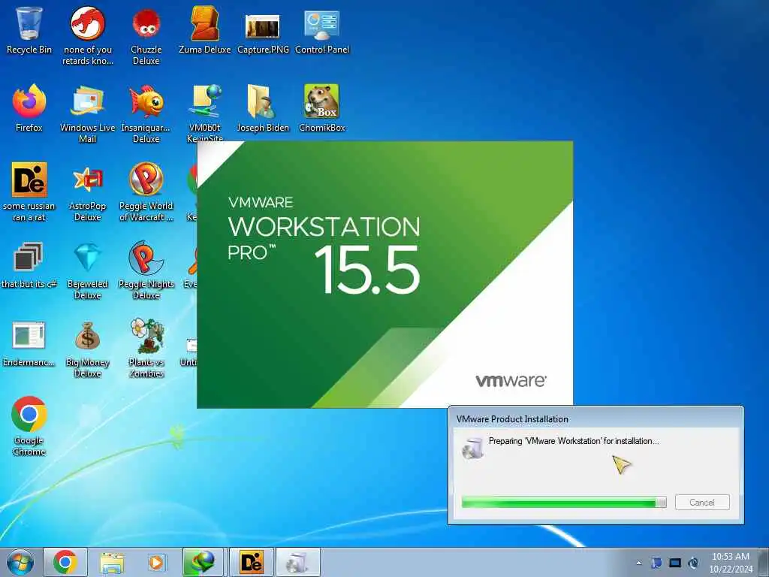Select the Bejeweled Deluxe desktop icon
The height and width of the screenshot is (577, 769).
87,269
